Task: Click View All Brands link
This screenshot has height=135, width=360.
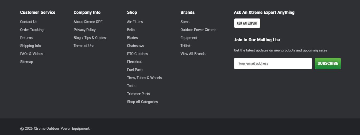Action: 193,54
